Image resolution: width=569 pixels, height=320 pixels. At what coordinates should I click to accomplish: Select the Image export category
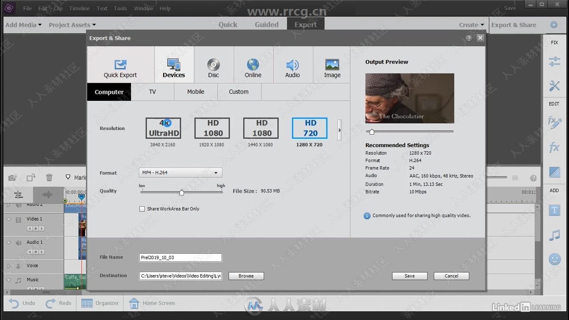point(332,65)
